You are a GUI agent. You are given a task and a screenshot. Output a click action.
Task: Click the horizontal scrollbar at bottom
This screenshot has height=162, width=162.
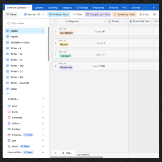pos(77,157)
